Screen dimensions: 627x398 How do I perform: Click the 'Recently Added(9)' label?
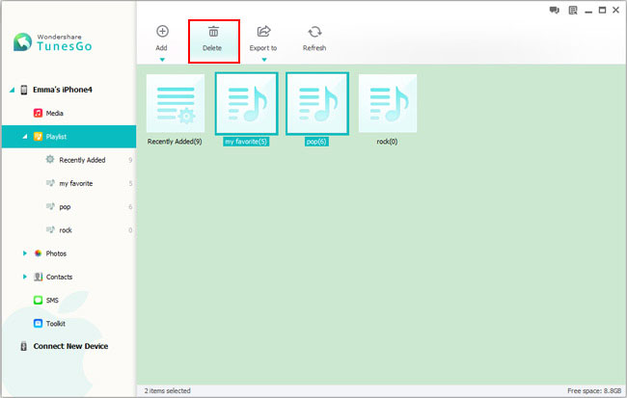point(175,142)
